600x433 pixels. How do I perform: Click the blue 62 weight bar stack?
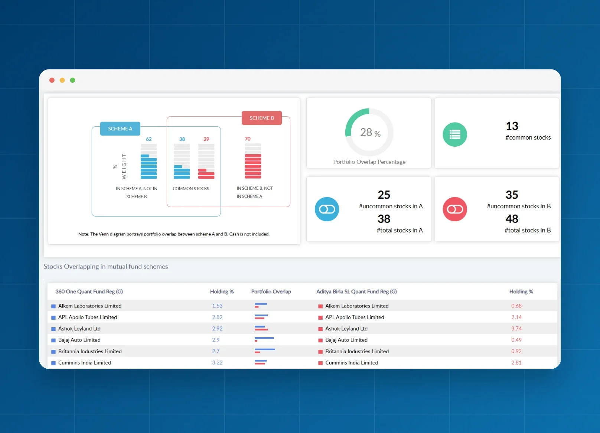tap(149, 161)
